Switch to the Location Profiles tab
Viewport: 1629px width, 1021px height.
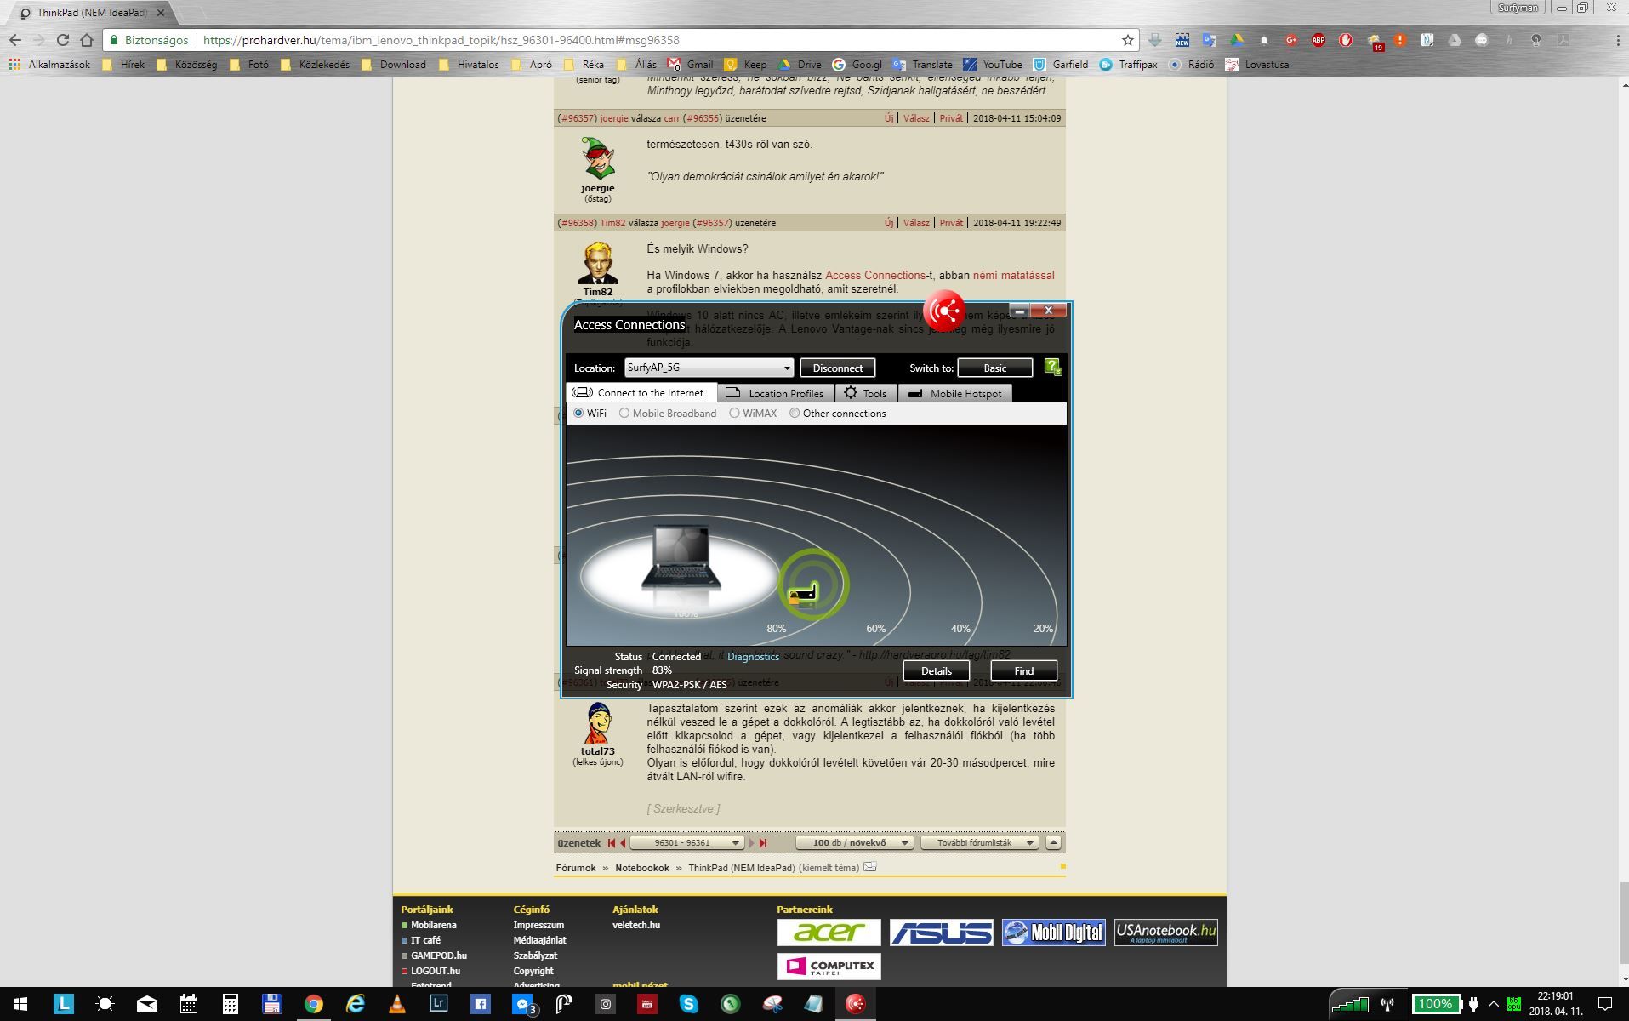click(x=776, y=393)
